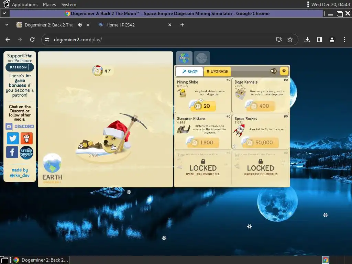This screenshot has height=264, width=352.
Task: Switch to the UPGRADE tab
Action: (217, 71)
